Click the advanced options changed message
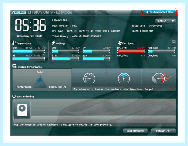The height and width of the screenshot is (146, 188). point(113,89)
